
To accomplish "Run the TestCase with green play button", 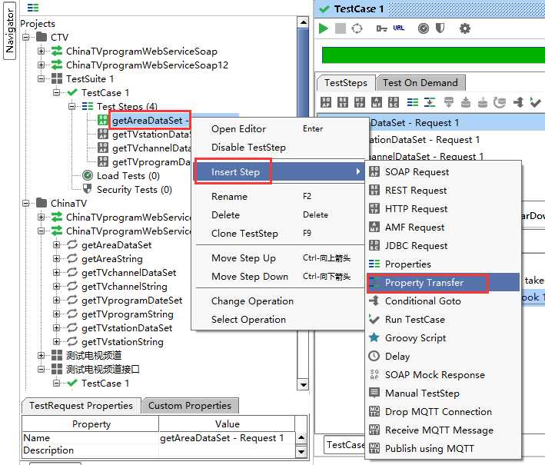I will 324,28.
